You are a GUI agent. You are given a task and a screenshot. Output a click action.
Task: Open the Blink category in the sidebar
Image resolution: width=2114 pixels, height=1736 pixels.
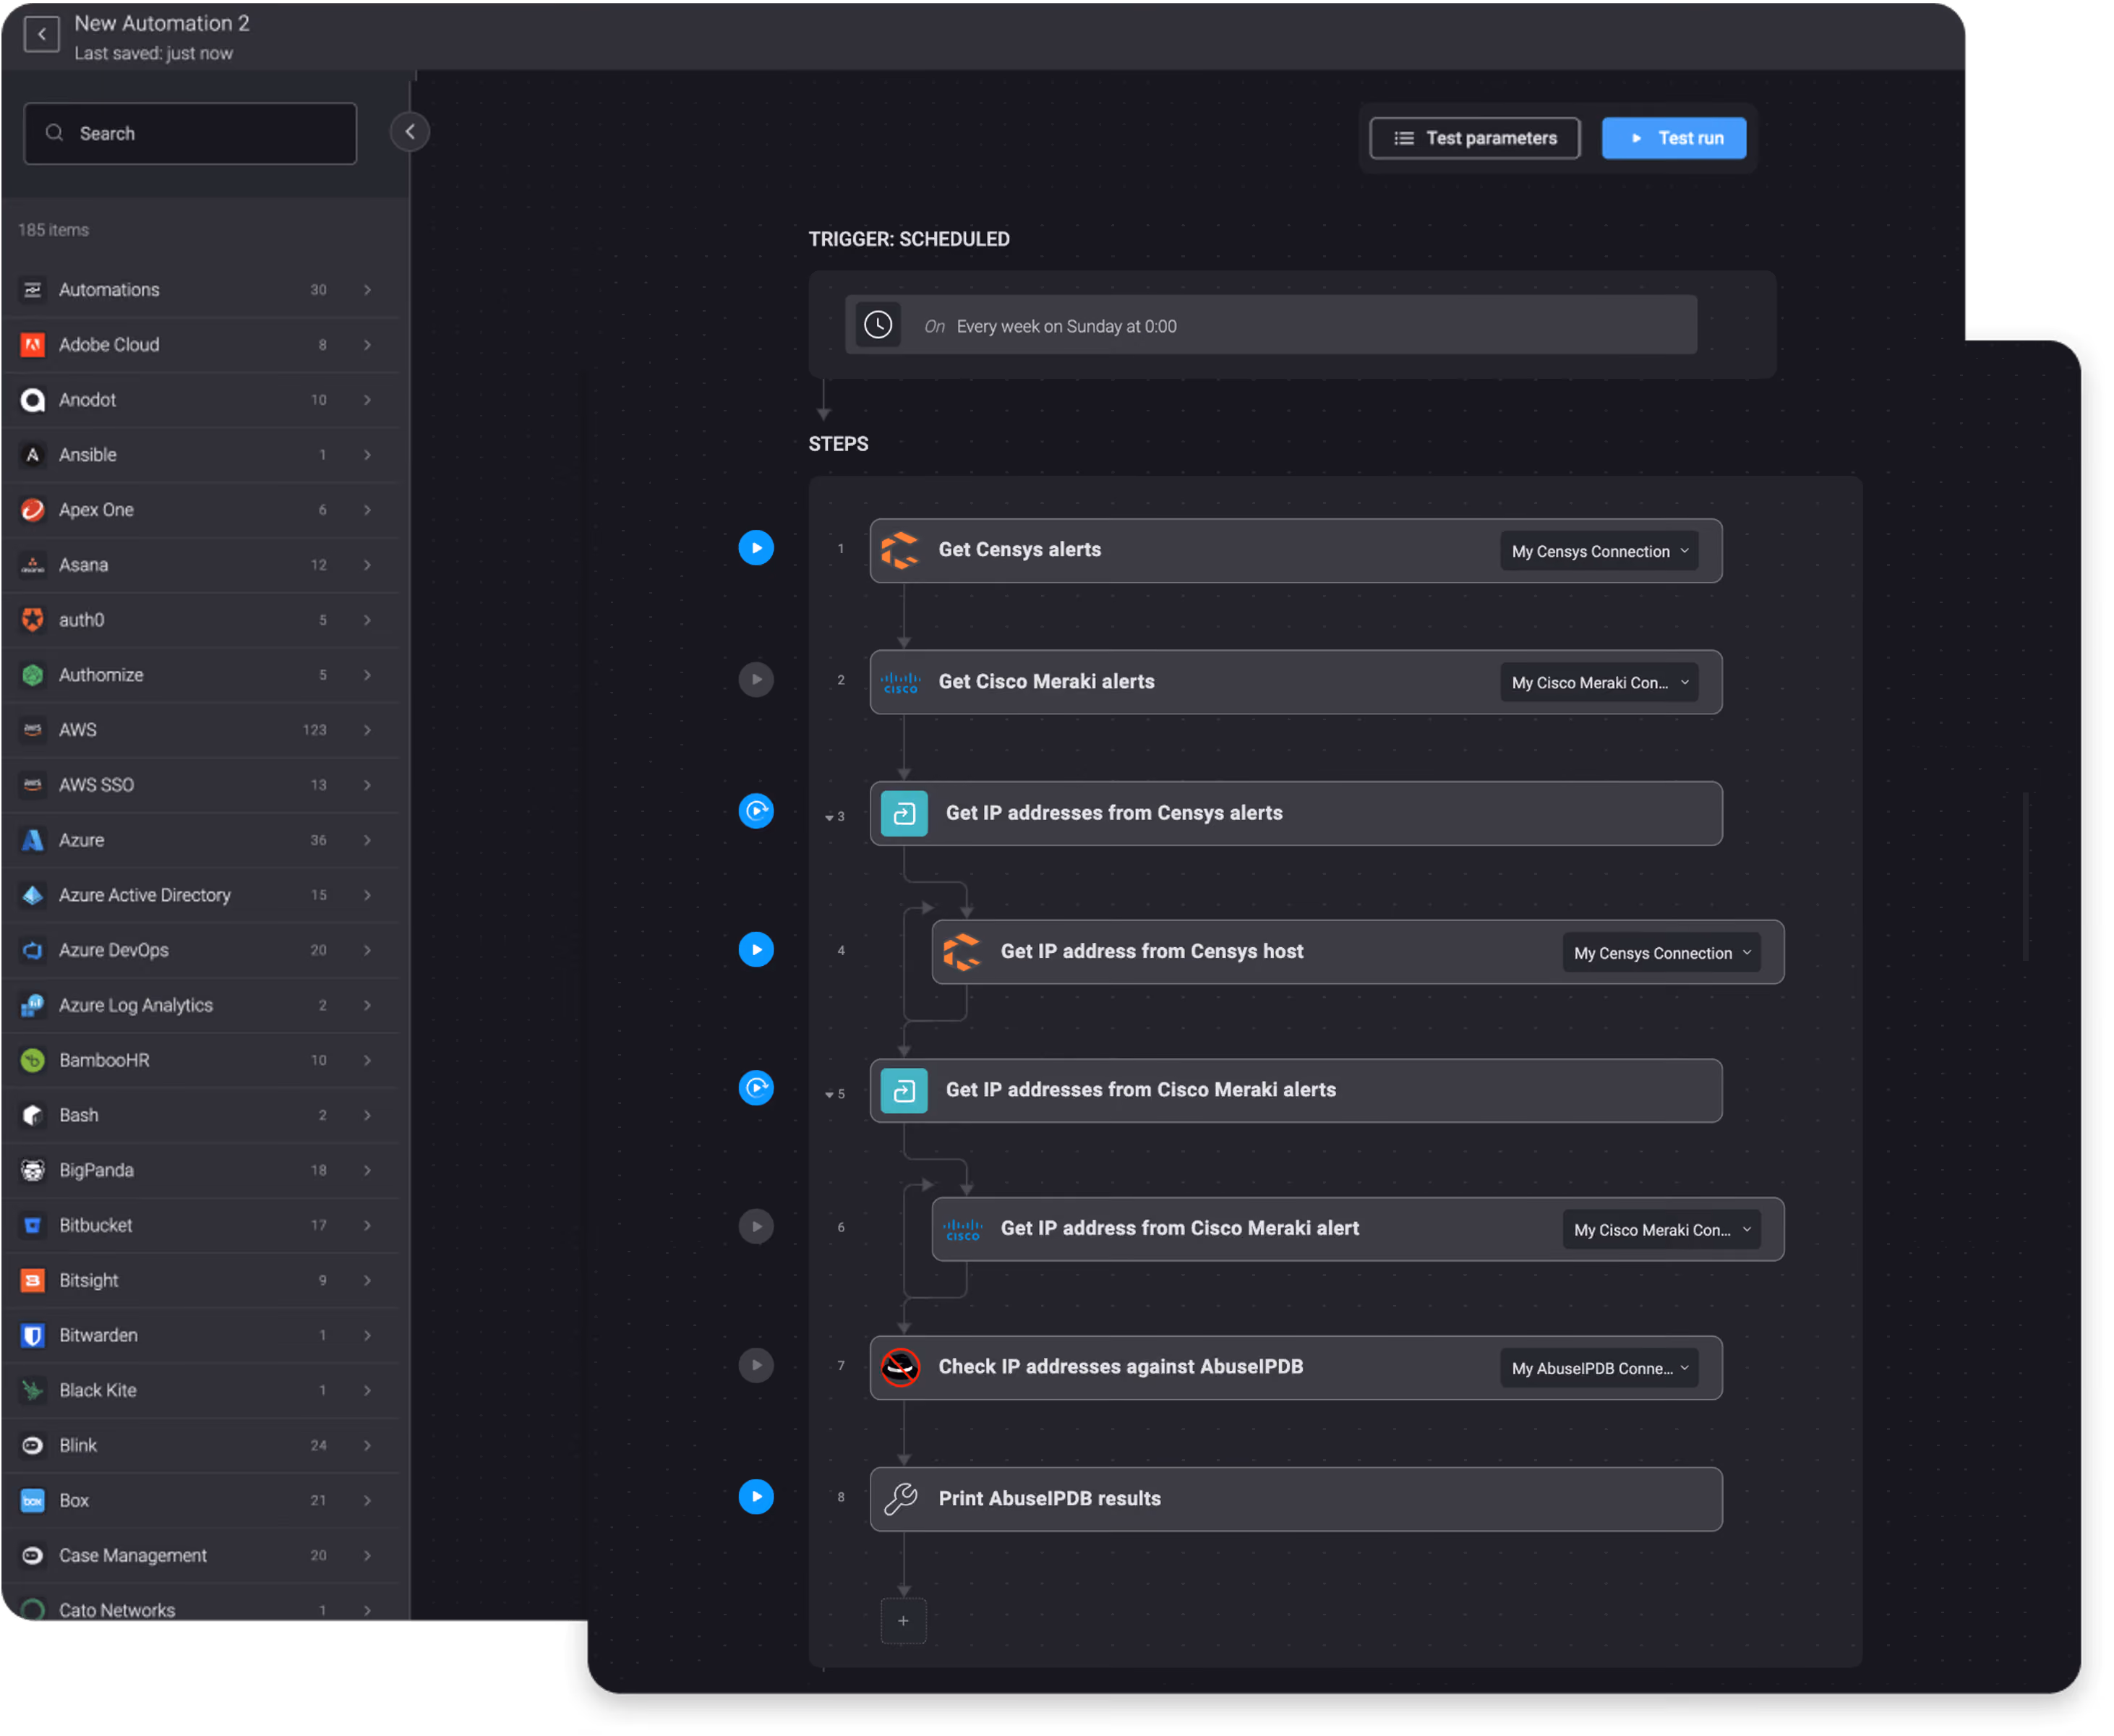click(x=200, y=1446)
